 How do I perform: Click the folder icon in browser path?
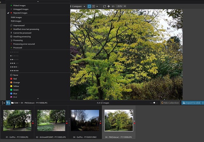[x=12, y=103]
